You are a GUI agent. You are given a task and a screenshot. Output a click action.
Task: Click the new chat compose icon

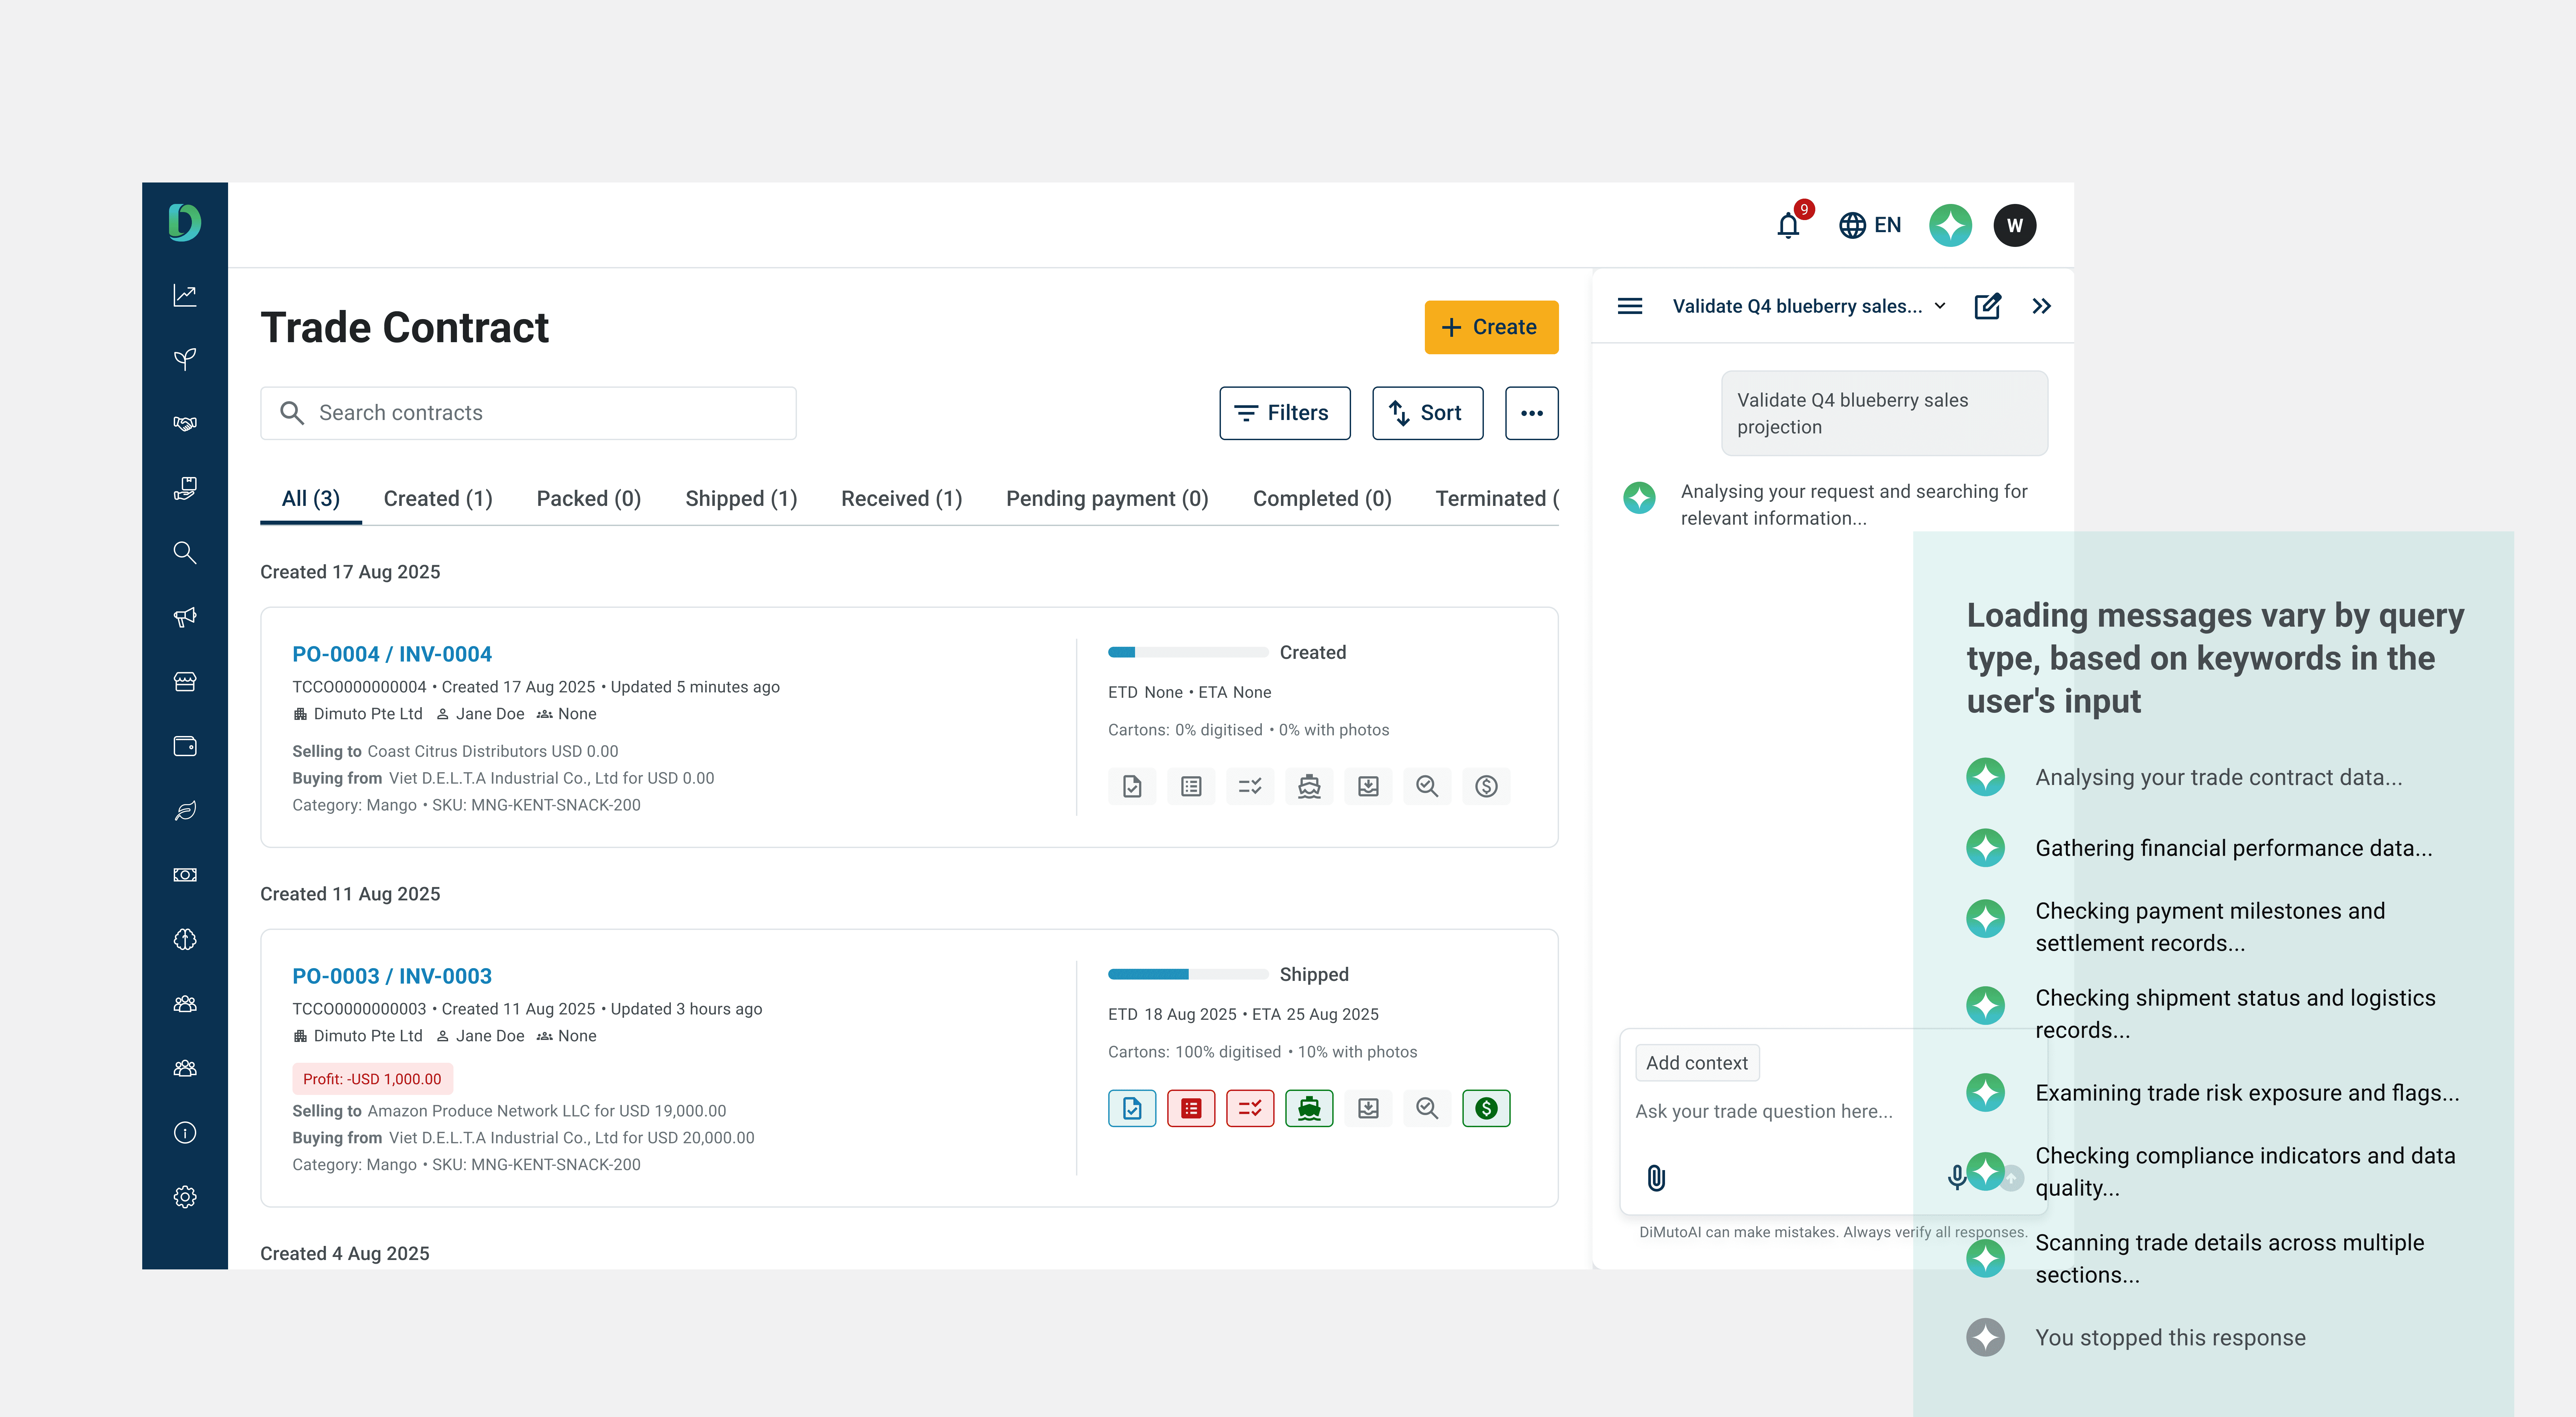point(1987,306)
